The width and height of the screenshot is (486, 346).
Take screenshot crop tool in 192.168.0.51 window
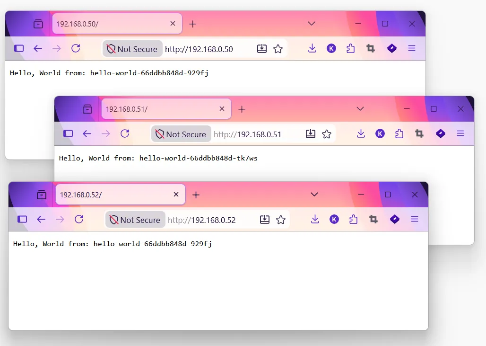pos(419,134)
